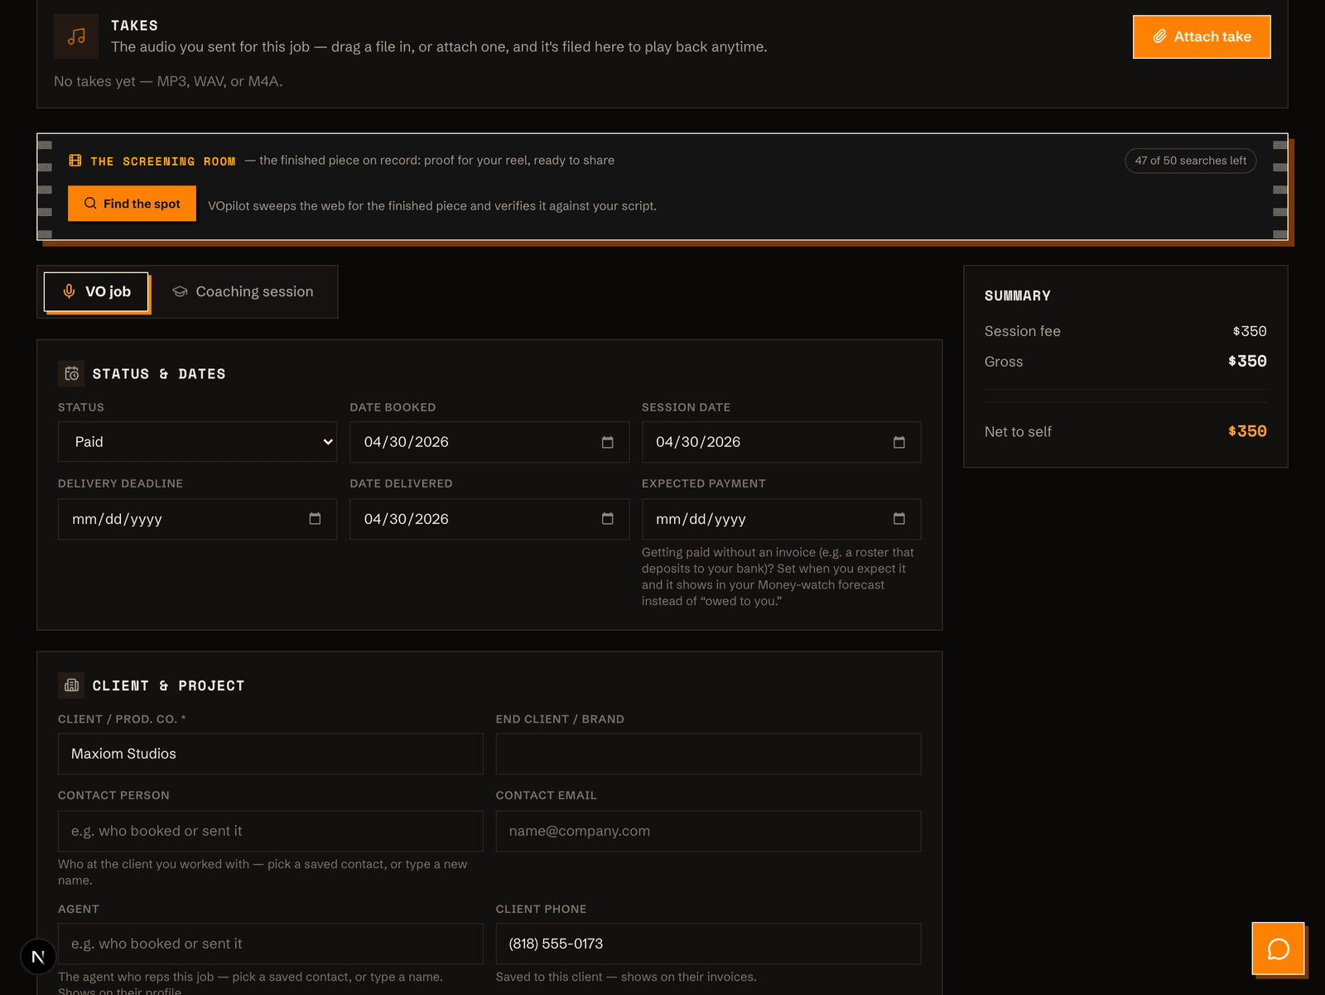The width and height of the screenshot is (1325, 995).
Task: Click the Client & Project heading
Action: click(x=169, y=685)
